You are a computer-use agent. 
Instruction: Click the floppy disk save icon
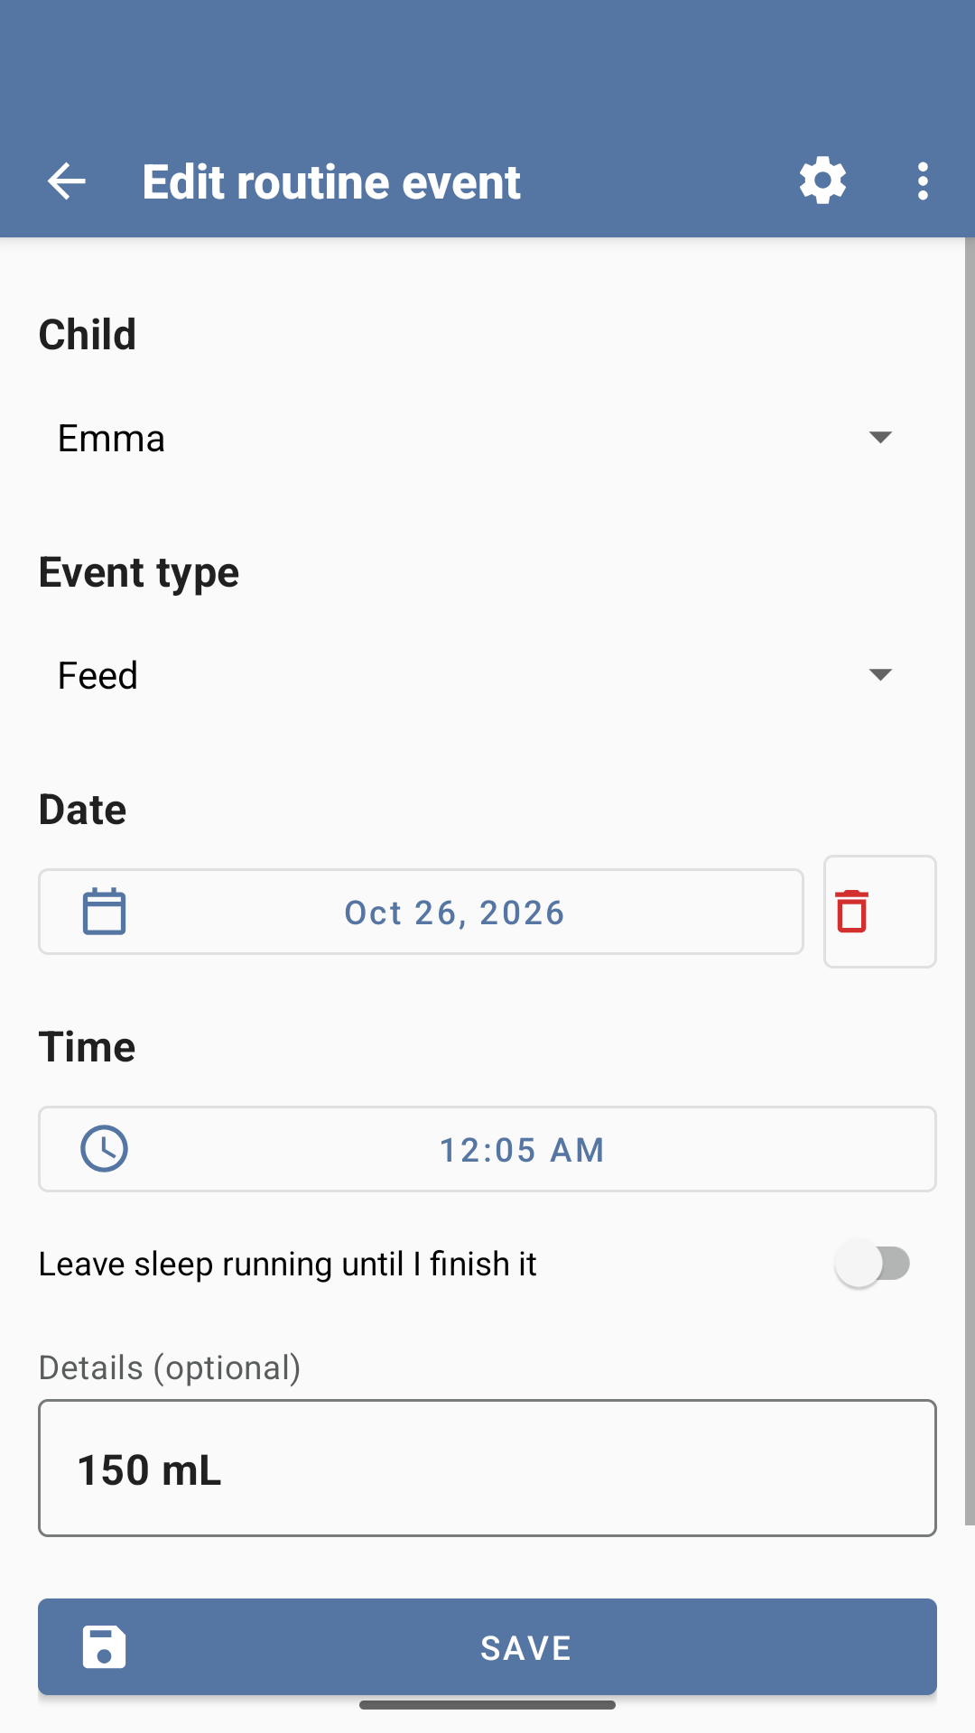(x=104, y=1647)
